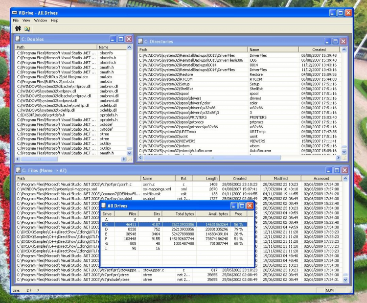This screenshot has width=367, height=303.
Task: Open the Help menu
Action: coord(54,21)
